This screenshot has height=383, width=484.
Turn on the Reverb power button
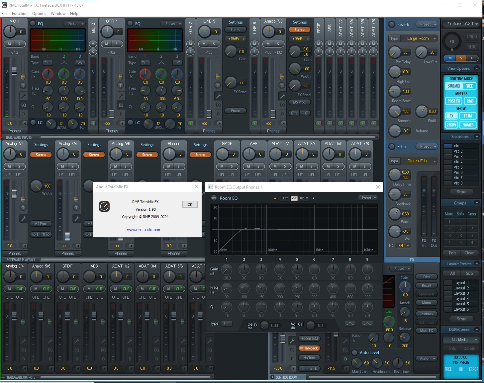pyautogui.click(x=392, y=24)
